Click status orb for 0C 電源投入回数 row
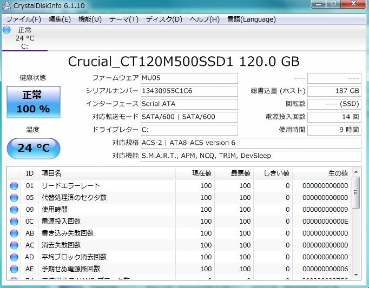This screenshot has width=369, height=288. click(14, 221)
